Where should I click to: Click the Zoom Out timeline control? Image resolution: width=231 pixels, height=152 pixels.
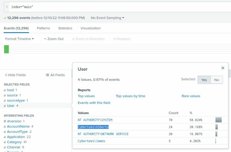click(x=54, y=39)
